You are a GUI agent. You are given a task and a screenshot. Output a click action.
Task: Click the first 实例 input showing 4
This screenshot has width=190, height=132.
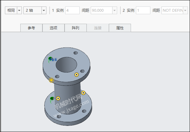click(x=72, y=10)
